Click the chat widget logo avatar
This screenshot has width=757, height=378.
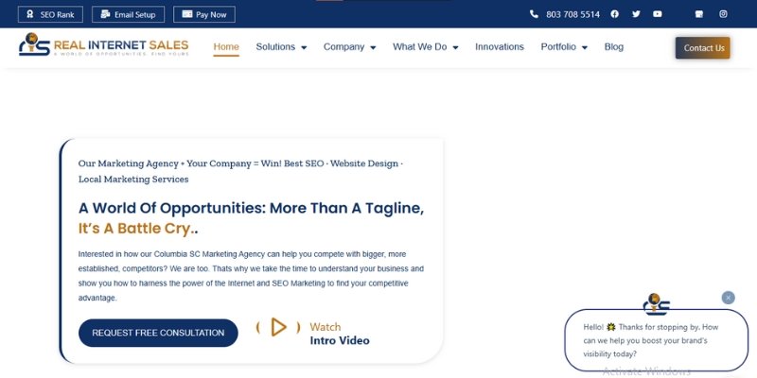tap(656, 303)
